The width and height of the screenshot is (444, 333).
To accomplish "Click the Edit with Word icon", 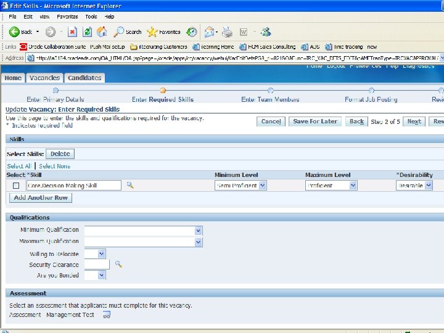I will (x=244, y=31).
